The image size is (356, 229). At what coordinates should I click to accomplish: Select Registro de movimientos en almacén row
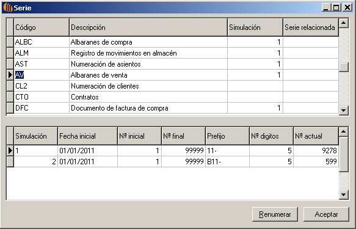click(x=173, y=53)
